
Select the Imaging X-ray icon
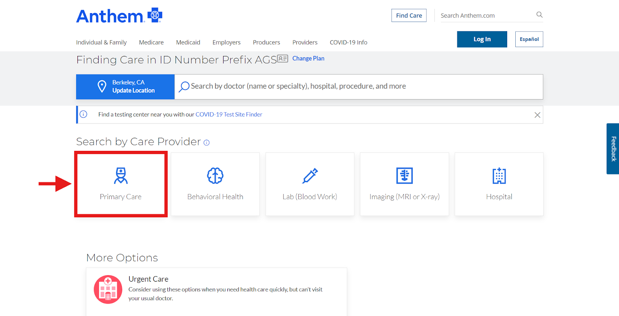[x=405, y=176]
